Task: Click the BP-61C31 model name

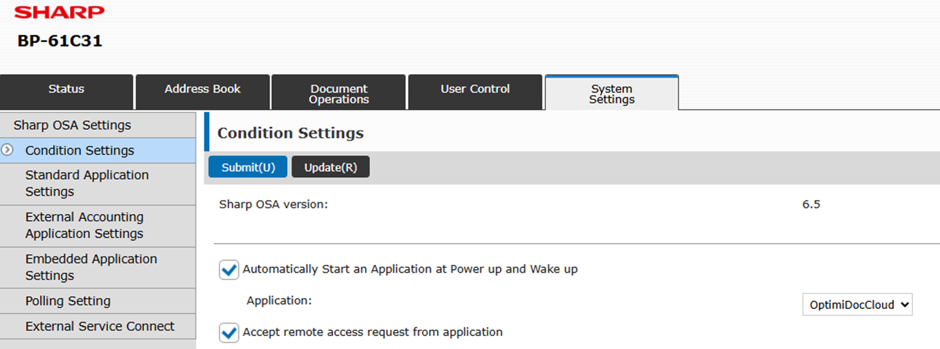Action: tap(60, 41)
